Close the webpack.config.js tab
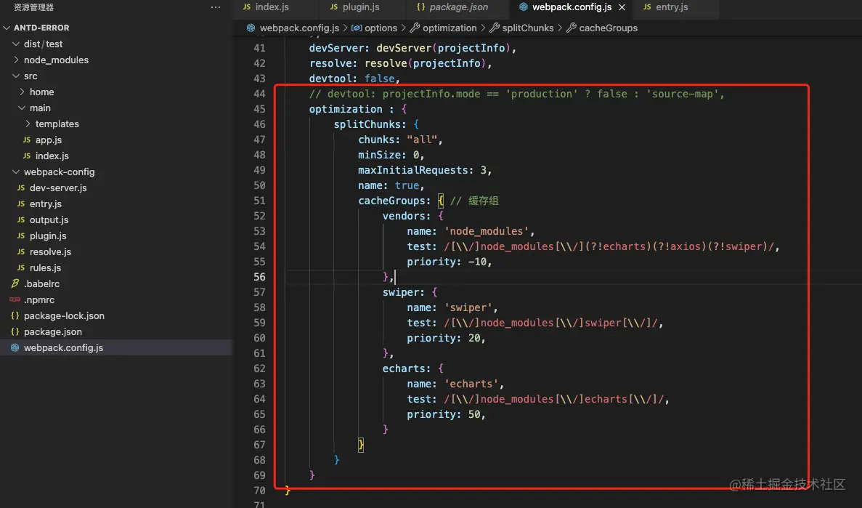The width and height of the screenshot is (862, 508). pos(622,7)
